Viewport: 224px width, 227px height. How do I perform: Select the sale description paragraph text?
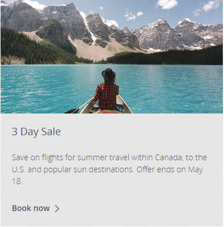point(109,169)
